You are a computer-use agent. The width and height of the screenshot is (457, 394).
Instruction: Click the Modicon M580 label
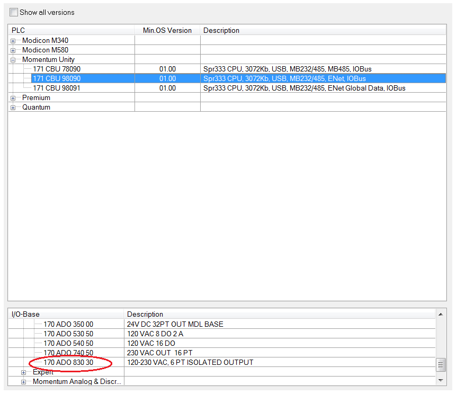[x=45, y=50]
